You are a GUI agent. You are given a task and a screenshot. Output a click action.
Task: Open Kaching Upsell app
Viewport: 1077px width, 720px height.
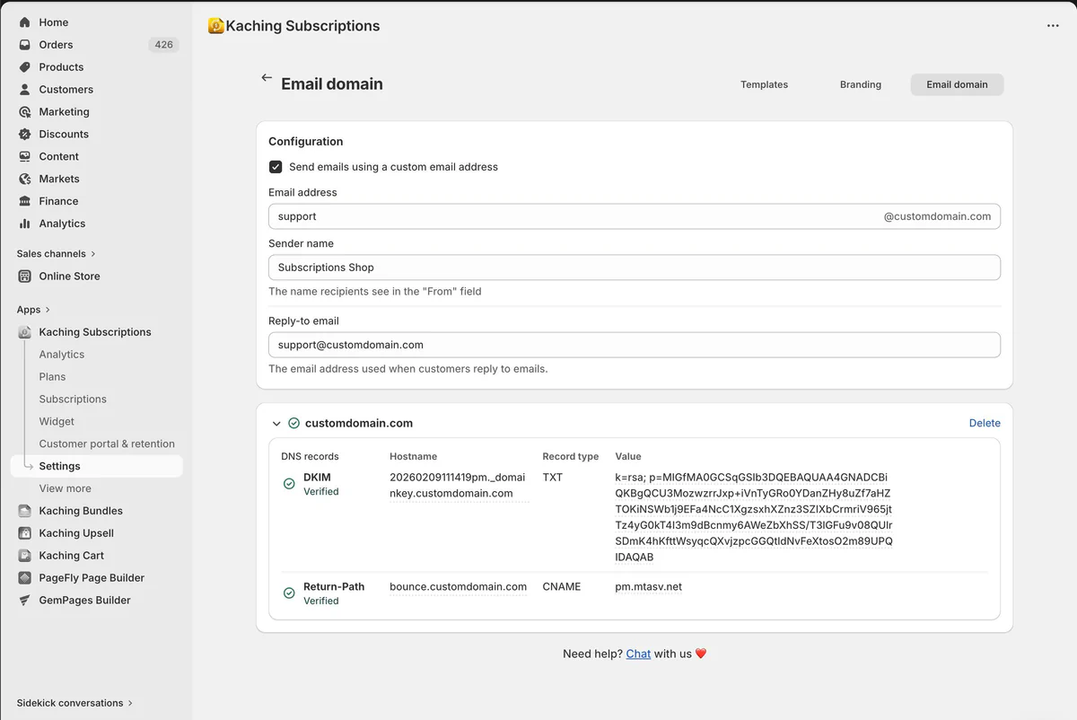[76, 533]
